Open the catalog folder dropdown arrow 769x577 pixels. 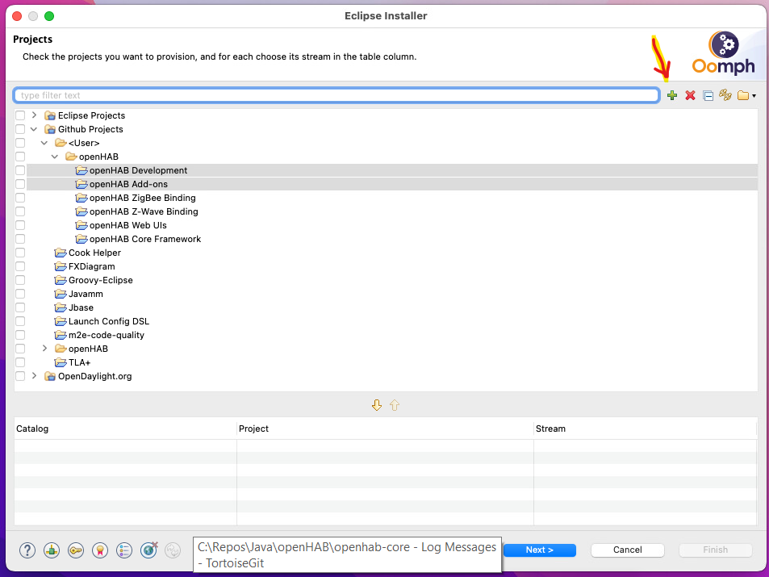point(754,96)
